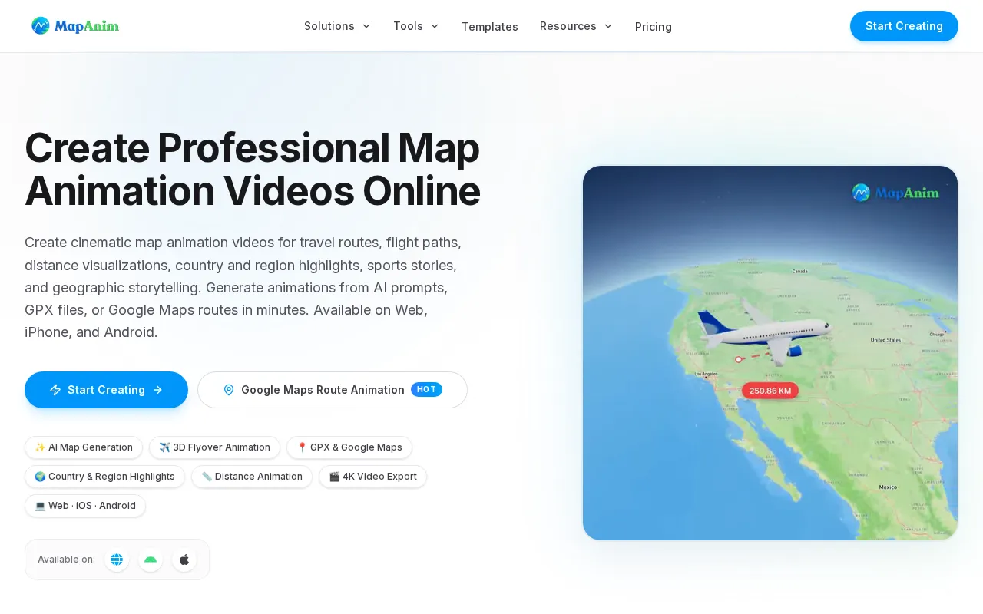Select the 3D Flyover Animation tag
Screen dimensions: 983x614
214,447
